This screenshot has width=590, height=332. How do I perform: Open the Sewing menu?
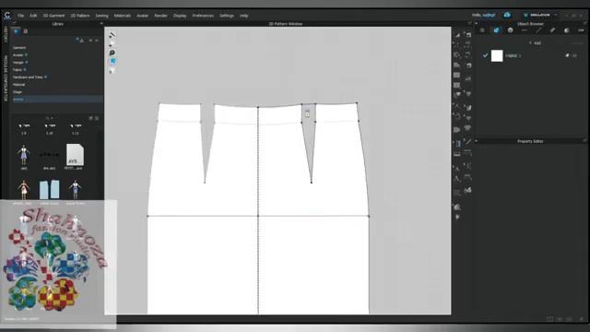[x=101, y=16]
